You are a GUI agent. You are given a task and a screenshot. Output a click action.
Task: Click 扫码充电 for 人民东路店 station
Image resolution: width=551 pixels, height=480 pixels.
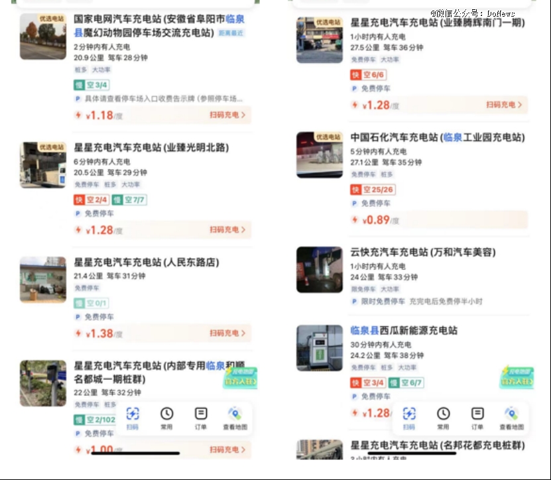coord(227,333)
